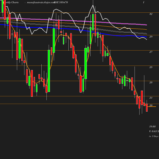The width and height of the screenshot is (159, 159).
Task: Select the 21 price axis label
Action: (x=151, y=98)
